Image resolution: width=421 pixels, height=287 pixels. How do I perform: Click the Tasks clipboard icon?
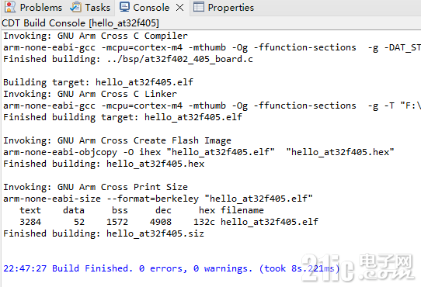[75, 7]
